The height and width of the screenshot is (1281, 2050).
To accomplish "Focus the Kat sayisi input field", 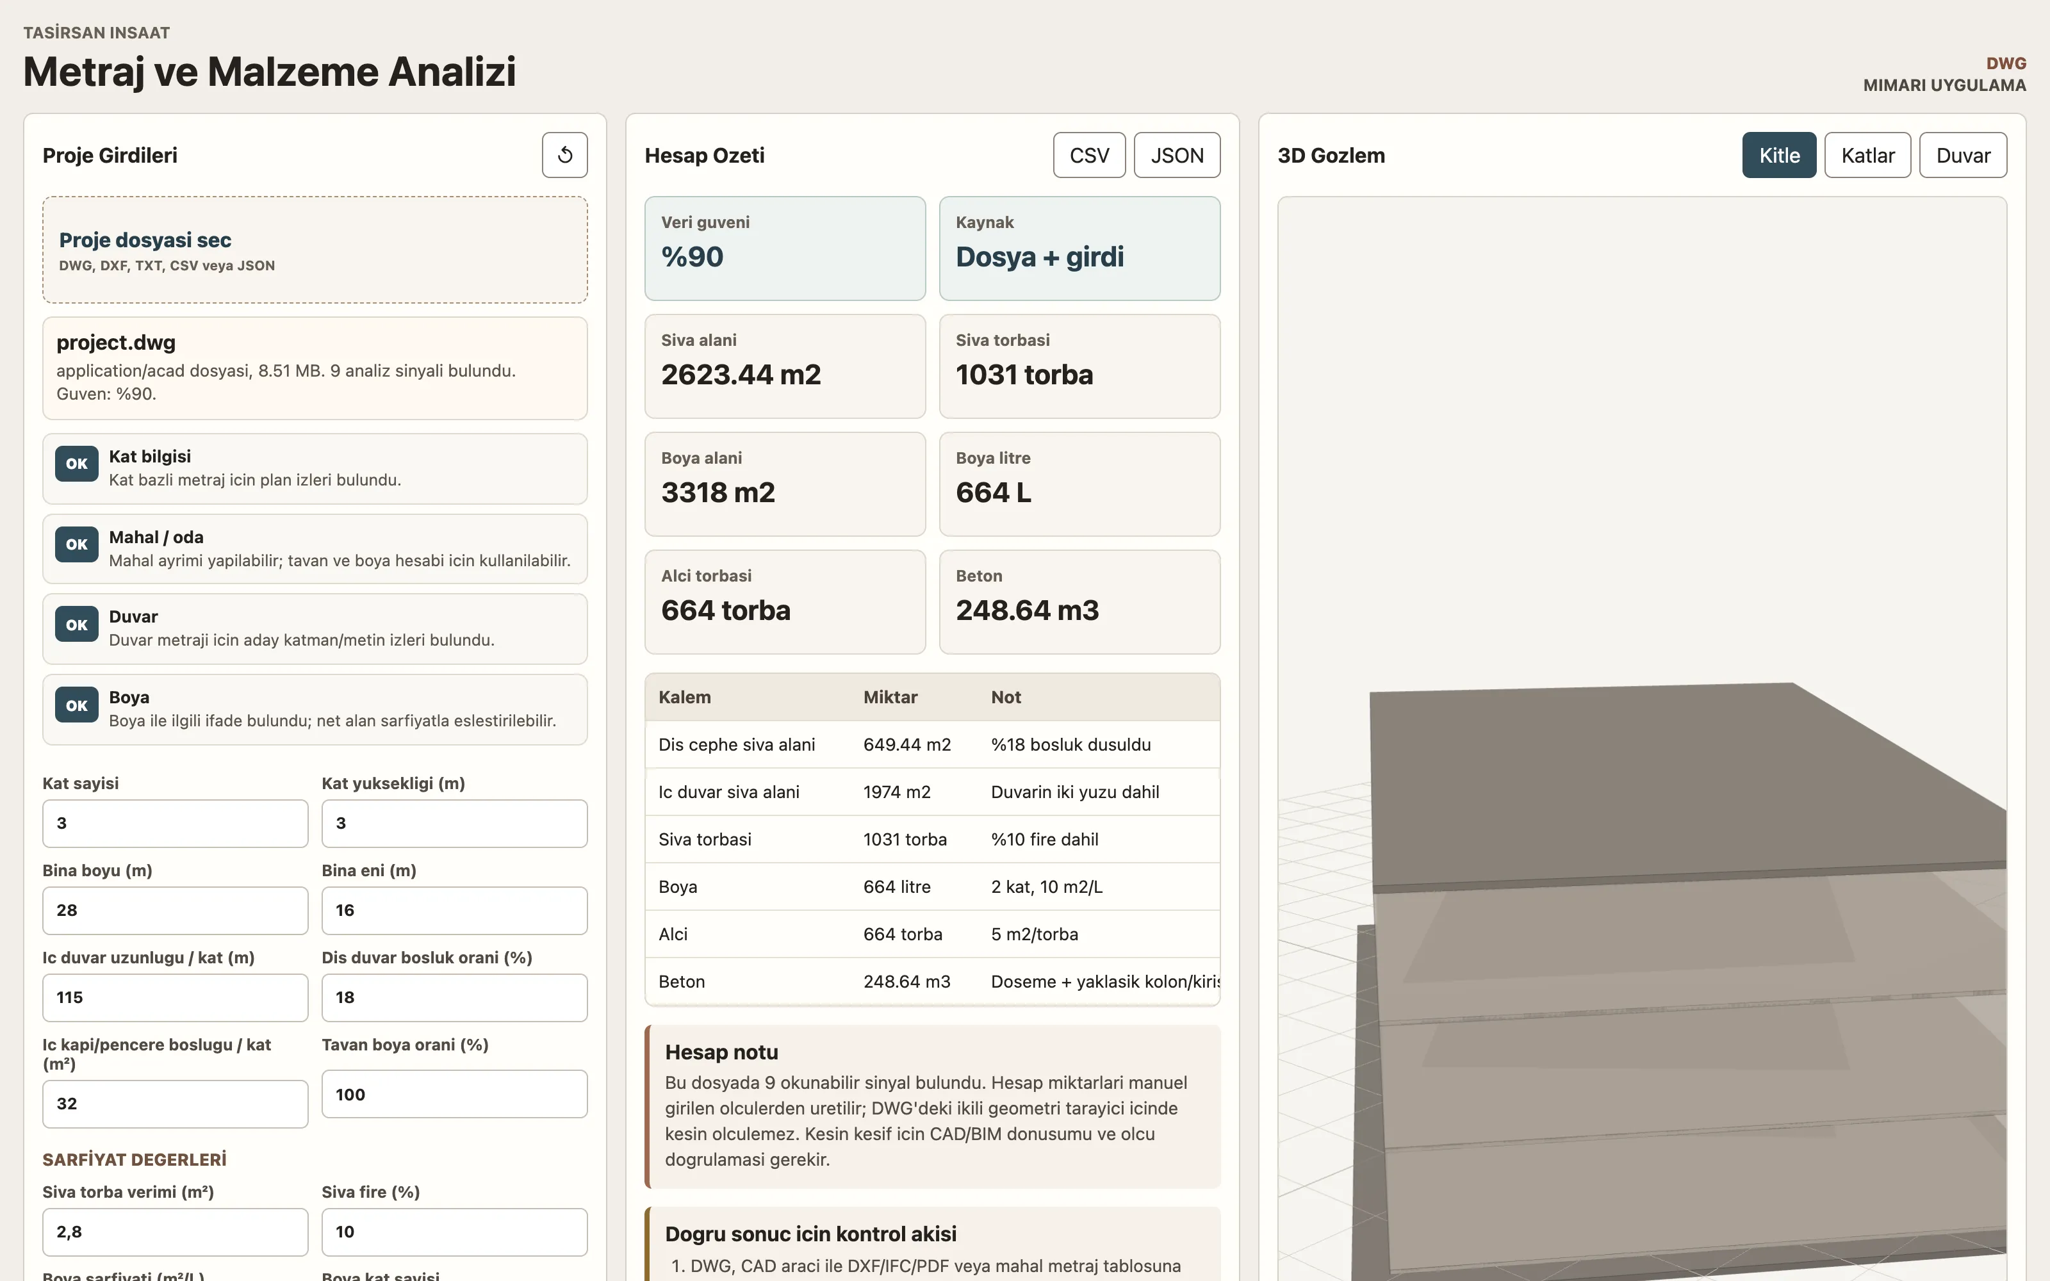I will (x=176, y=824).
